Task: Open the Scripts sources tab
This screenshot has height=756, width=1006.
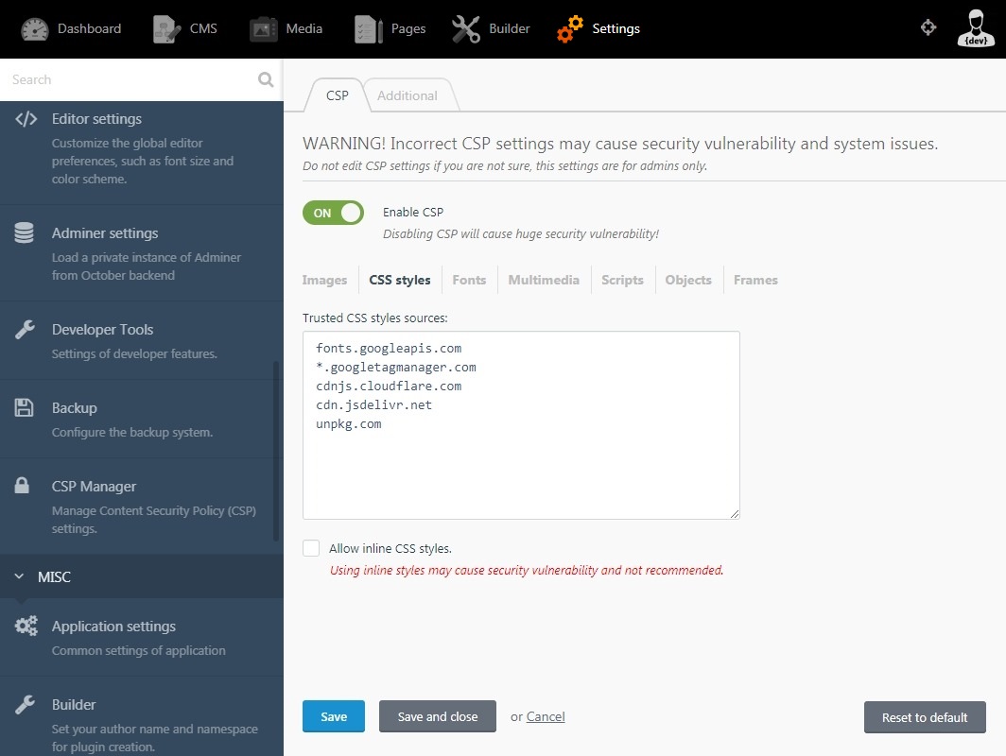Action: 622,281
